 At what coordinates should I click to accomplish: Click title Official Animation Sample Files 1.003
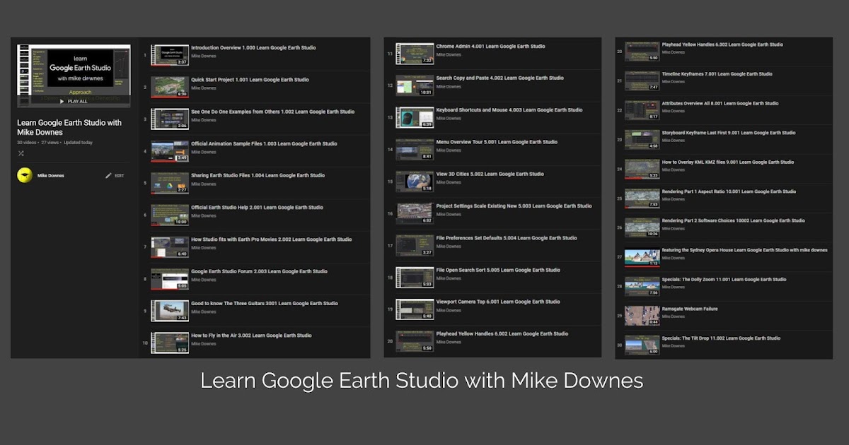point(264,143)
